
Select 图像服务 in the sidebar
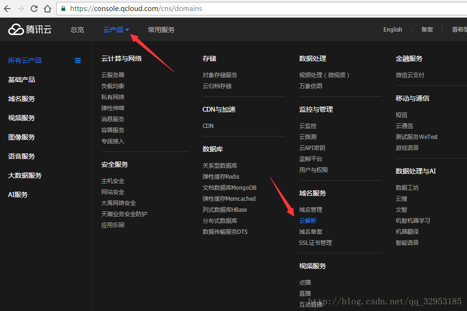pos(22,137)
